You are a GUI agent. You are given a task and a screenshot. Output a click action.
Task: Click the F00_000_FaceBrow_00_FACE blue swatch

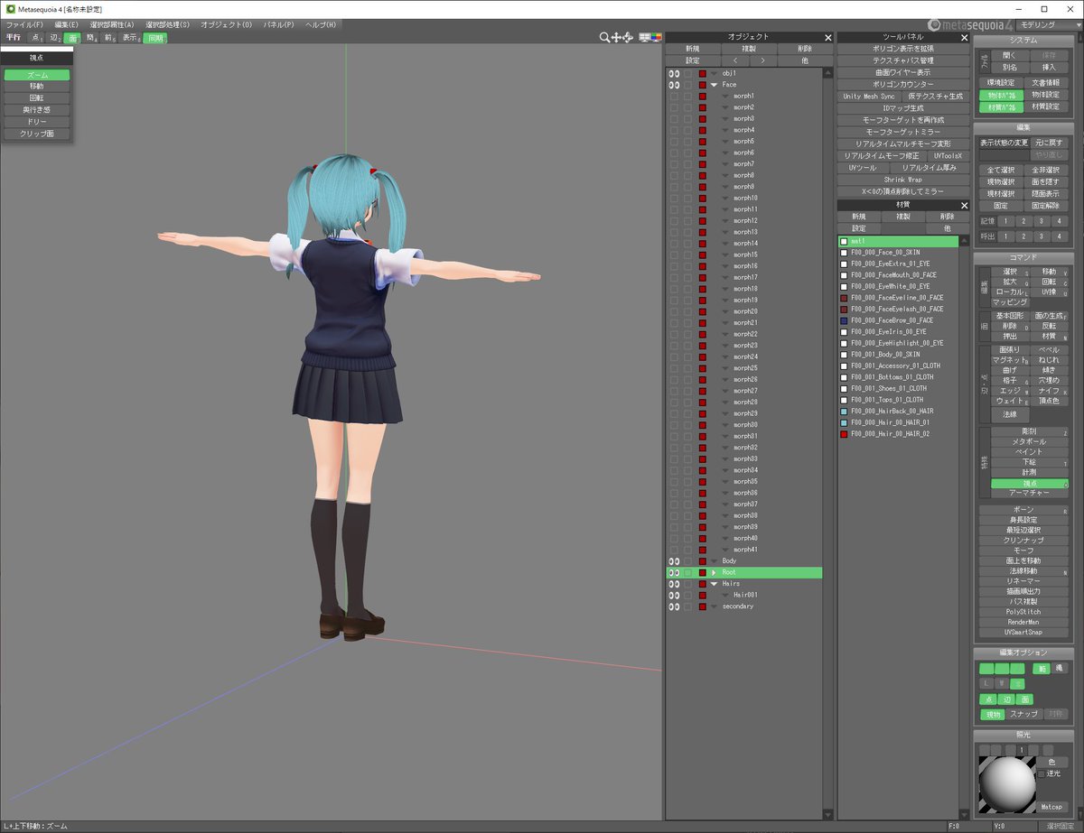point(844,320)
